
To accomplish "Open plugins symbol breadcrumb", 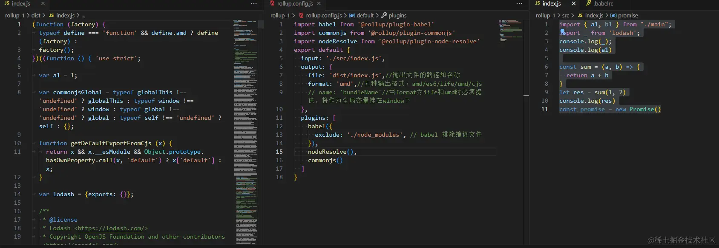I will [397, 15].
